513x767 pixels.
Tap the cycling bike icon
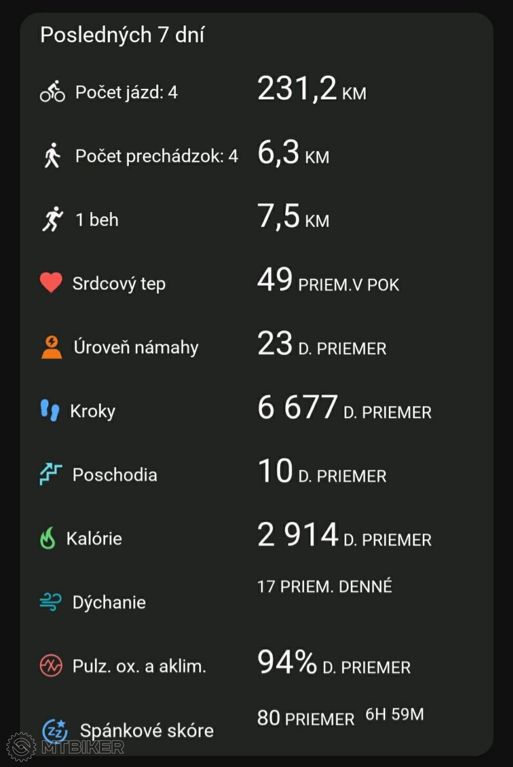tap(52, 92)
